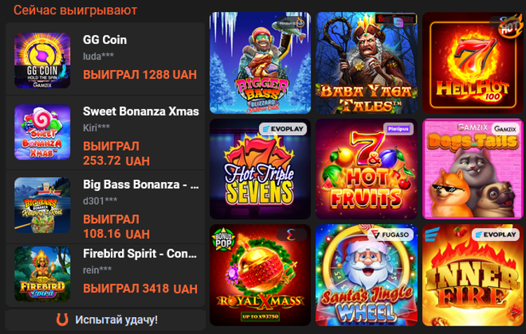Viewport: 526px width, 334px height.
Task: Open the Hell Hot 100 game
Action: (473, 63)
